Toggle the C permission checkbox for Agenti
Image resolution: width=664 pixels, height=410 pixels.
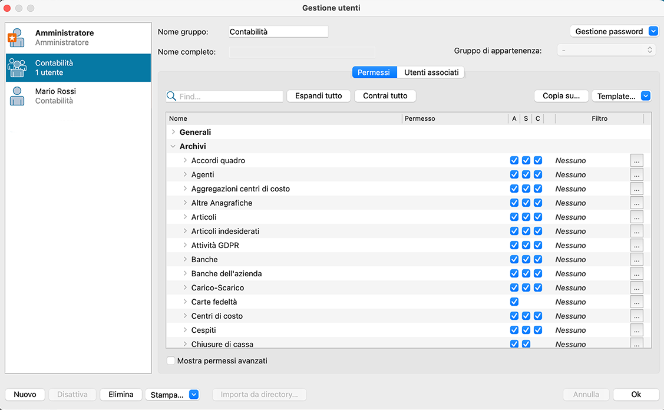(x=538, y=175)
